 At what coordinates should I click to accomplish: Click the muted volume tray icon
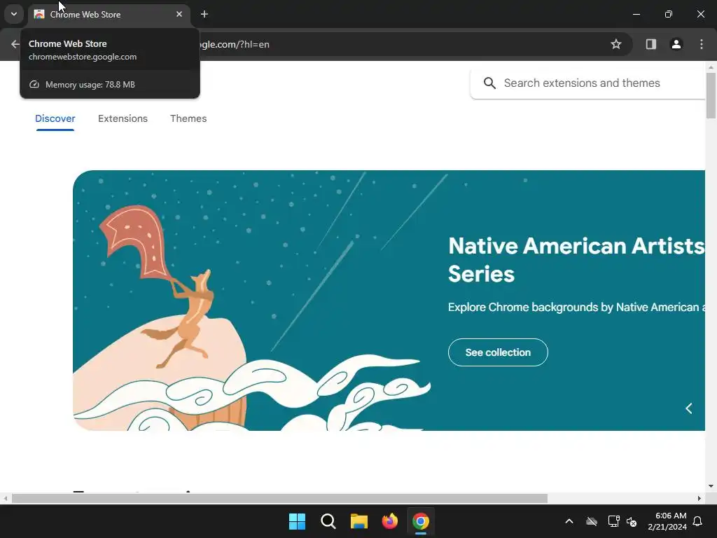(x=632, y=521)
